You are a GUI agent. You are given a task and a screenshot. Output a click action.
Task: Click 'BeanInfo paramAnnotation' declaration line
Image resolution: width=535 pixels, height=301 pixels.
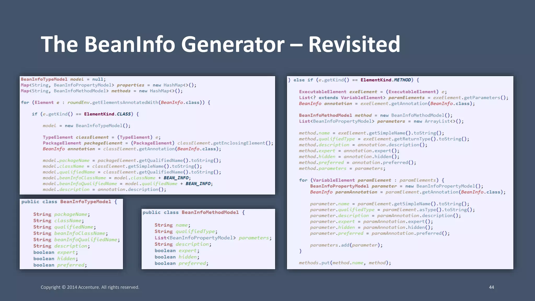click(408, 192)
